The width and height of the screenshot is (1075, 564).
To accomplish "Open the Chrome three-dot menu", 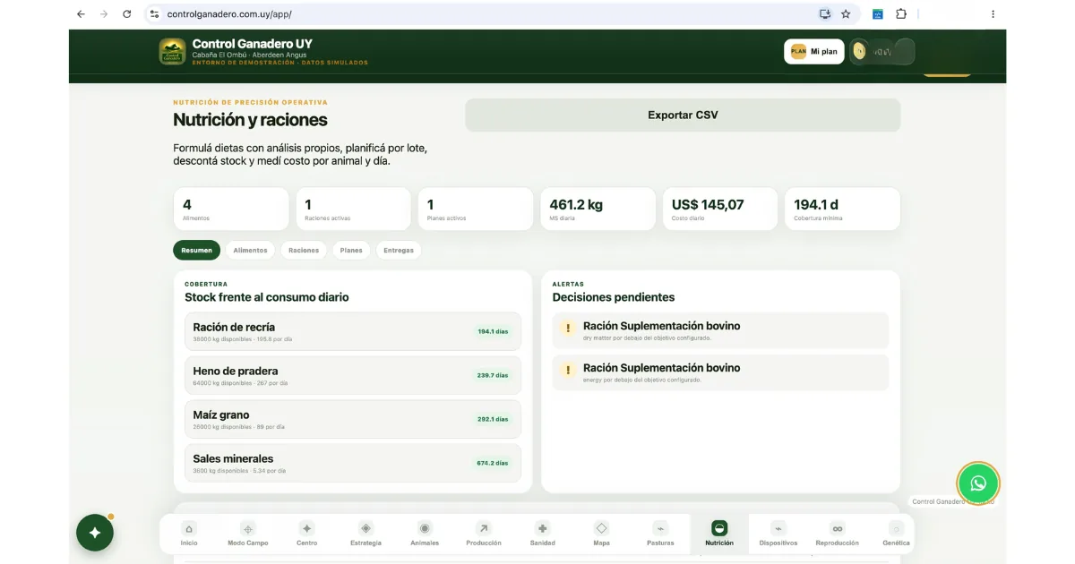I will [993, 14].
